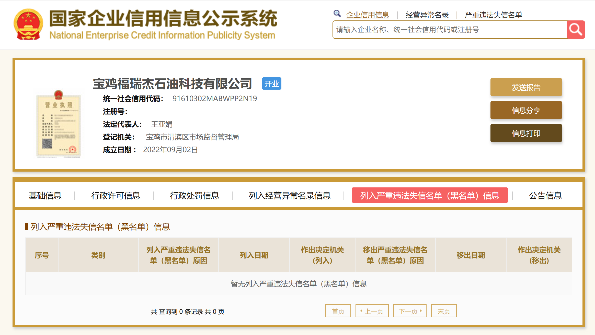Switch to the 基础信息 tab
Viewport: 595px width, 335px height.
click(x=45, y=196)
